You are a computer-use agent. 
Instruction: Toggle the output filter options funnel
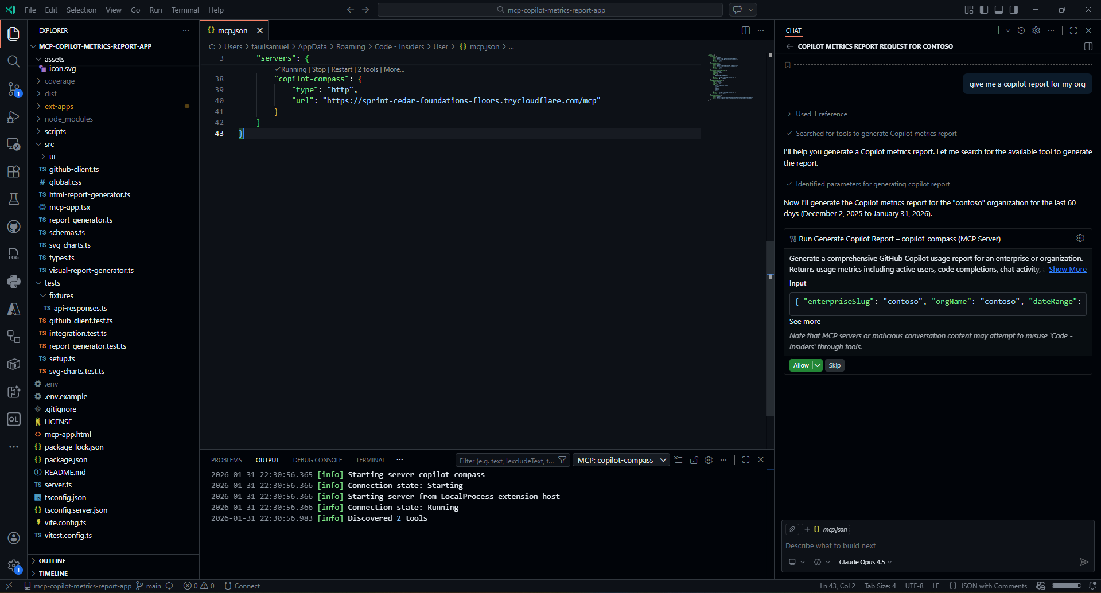pos(562,460)
